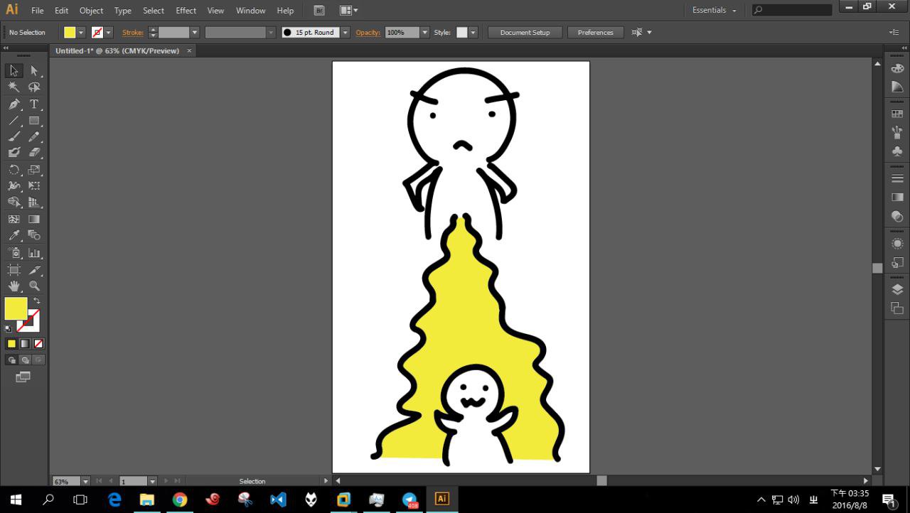The height and width of the screenshot is (513, 910).
Task: Open the Effect menu
Action: point(186,11)
